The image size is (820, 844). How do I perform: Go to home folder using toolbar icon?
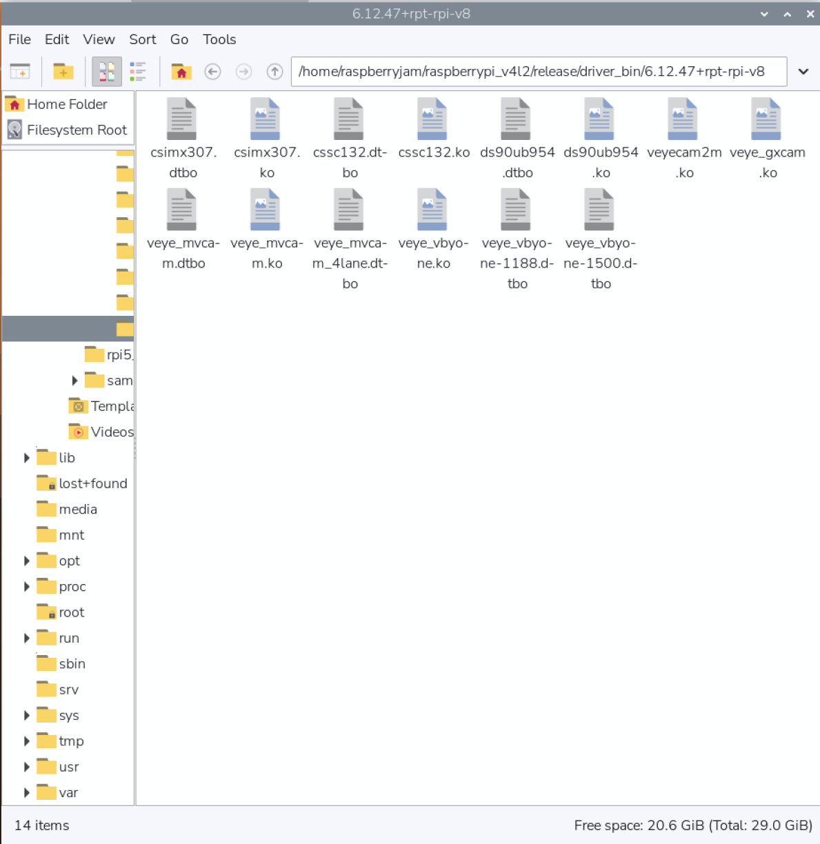pyautogui.click(x=181, y=72)
